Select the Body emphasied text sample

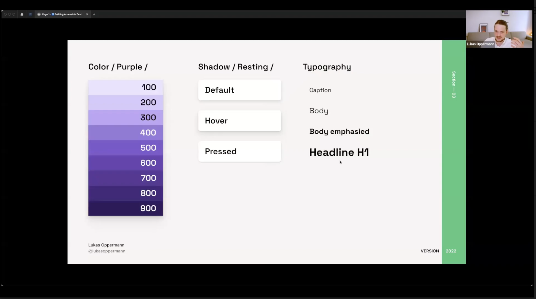(x=339, y=132)
